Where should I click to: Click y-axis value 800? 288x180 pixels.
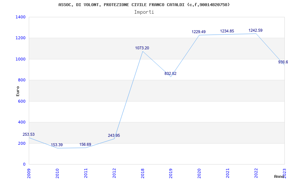22,80
